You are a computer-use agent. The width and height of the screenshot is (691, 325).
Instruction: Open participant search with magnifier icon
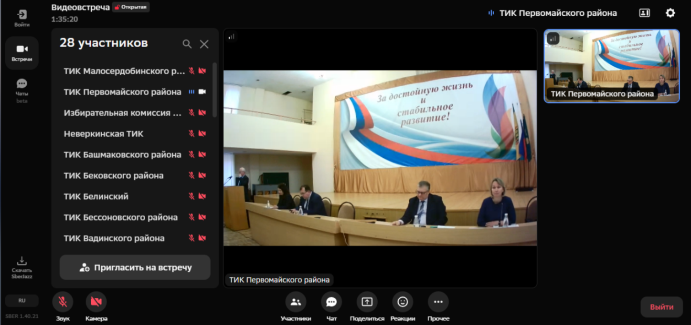(x=187, y=44)
